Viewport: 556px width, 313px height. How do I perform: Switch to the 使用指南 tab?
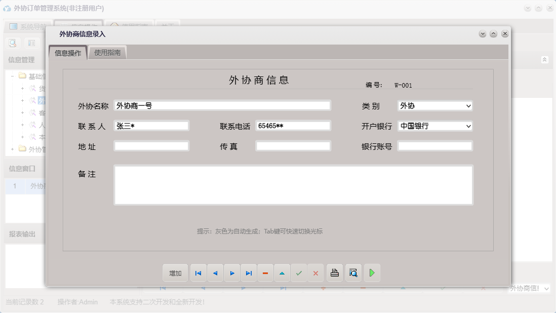pyautogui.click(x=108, y=52)
